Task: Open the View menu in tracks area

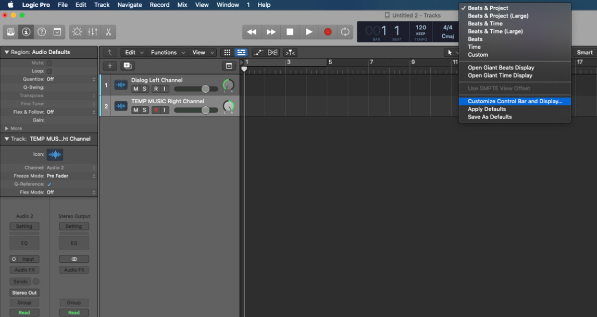Action: click(202, 53)
